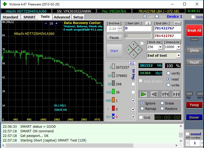Toggle the checkbox beside diamond navigator

(x=142, y=43)
